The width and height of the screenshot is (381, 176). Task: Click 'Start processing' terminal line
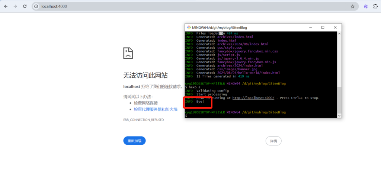pos(206,94)
